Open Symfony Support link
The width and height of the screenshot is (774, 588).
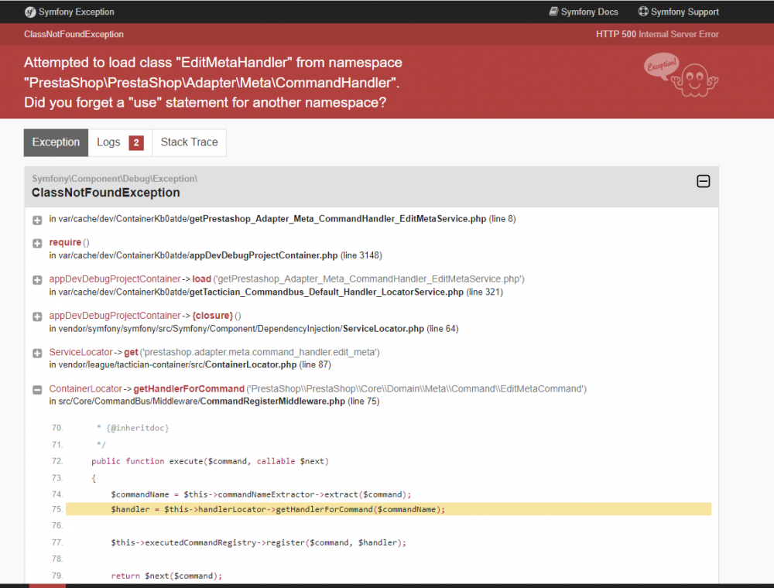pos(678,12)
